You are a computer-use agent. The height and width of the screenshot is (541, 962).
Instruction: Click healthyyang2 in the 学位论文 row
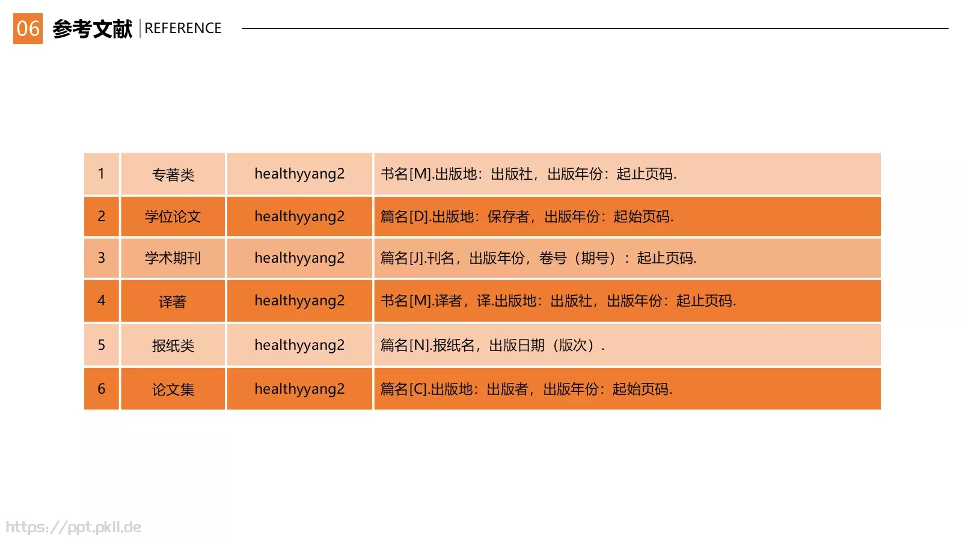click(299, 216)
